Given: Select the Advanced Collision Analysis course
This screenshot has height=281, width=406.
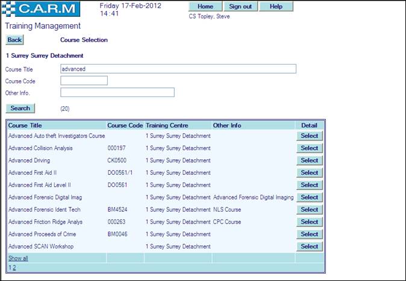Looking at the screenshot, I should pos(309,148).
